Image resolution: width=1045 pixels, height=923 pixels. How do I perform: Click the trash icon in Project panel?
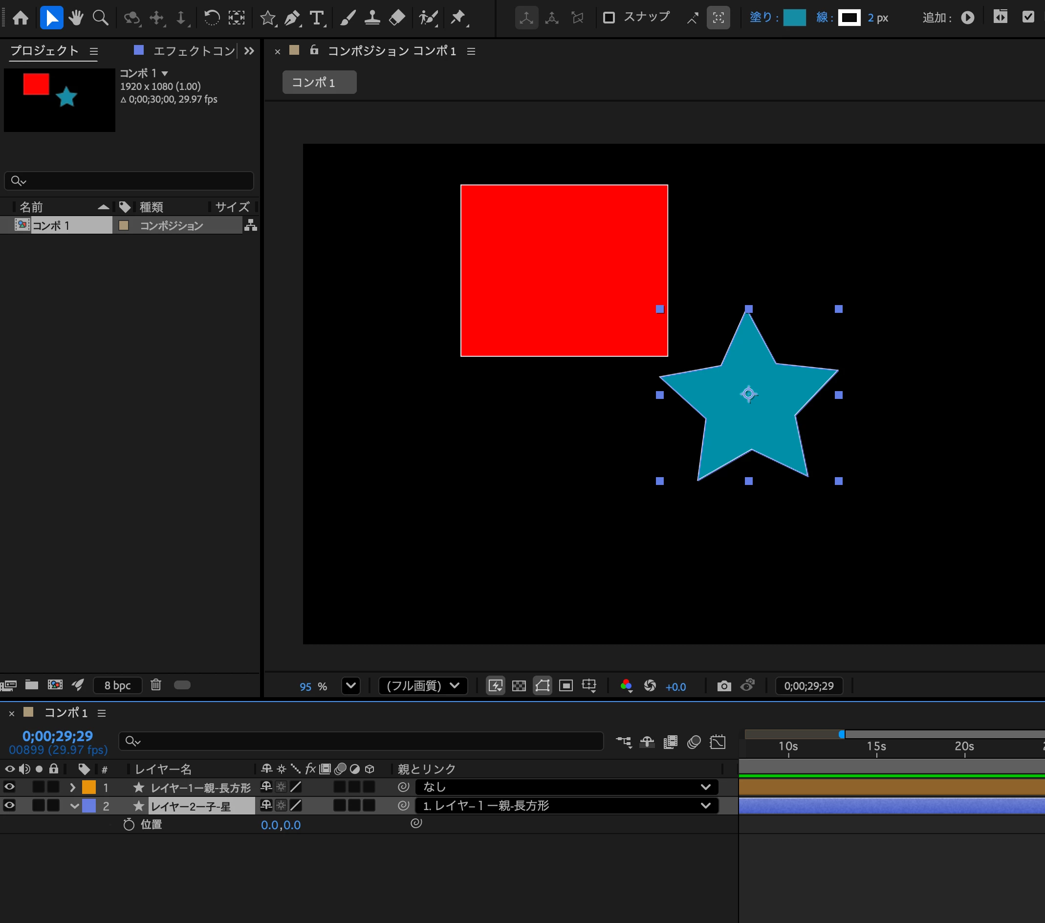[156, 685]
